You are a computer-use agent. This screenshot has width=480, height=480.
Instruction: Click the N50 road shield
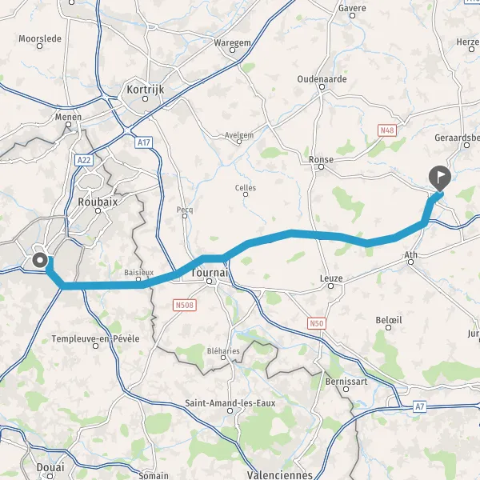coord(317,323)
